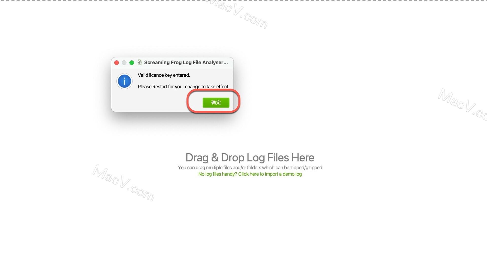Viewport: 487px width, 274px height.
Task: Click the red traffic light button
Action: point(117,63)
